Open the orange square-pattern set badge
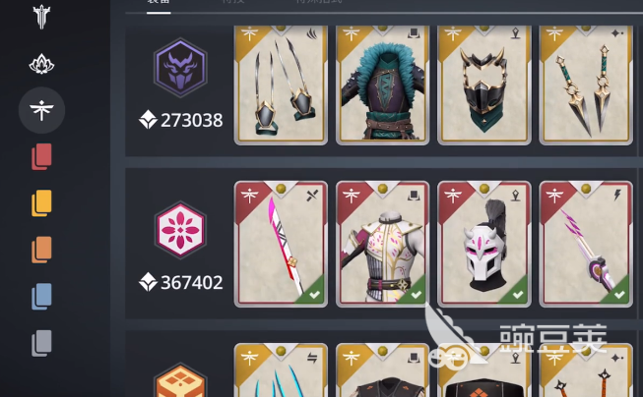Screen dimensions: 643x397 [180, 380]
